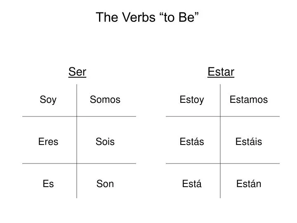Screen dimensions: 297x223
Task: Select the underlined Estar heading
Action: coord(221,72)
